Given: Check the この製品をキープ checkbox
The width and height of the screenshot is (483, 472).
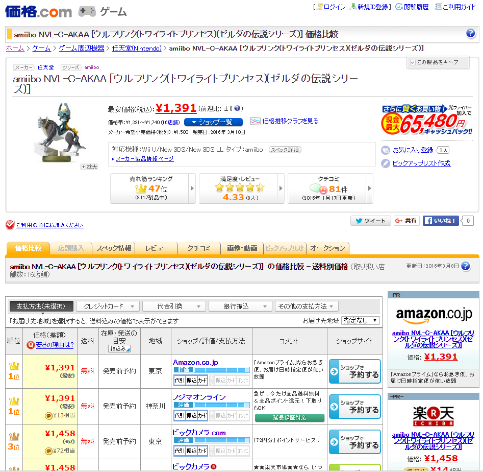Looking at the screenshot, I should pos(413,62).
